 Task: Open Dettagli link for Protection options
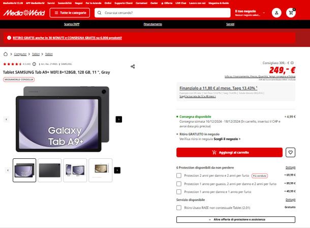click(x=290, y=167)
